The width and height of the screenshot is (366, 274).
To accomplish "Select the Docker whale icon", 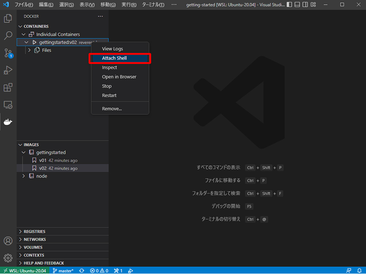I will 8,122.
